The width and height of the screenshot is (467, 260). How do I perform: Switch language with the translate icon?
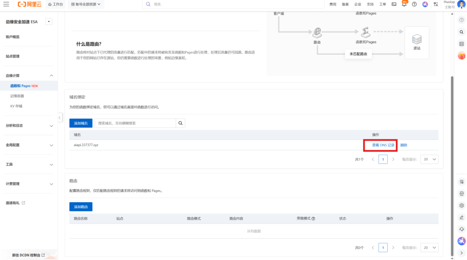pyautogui.click(x=436, y=4)
